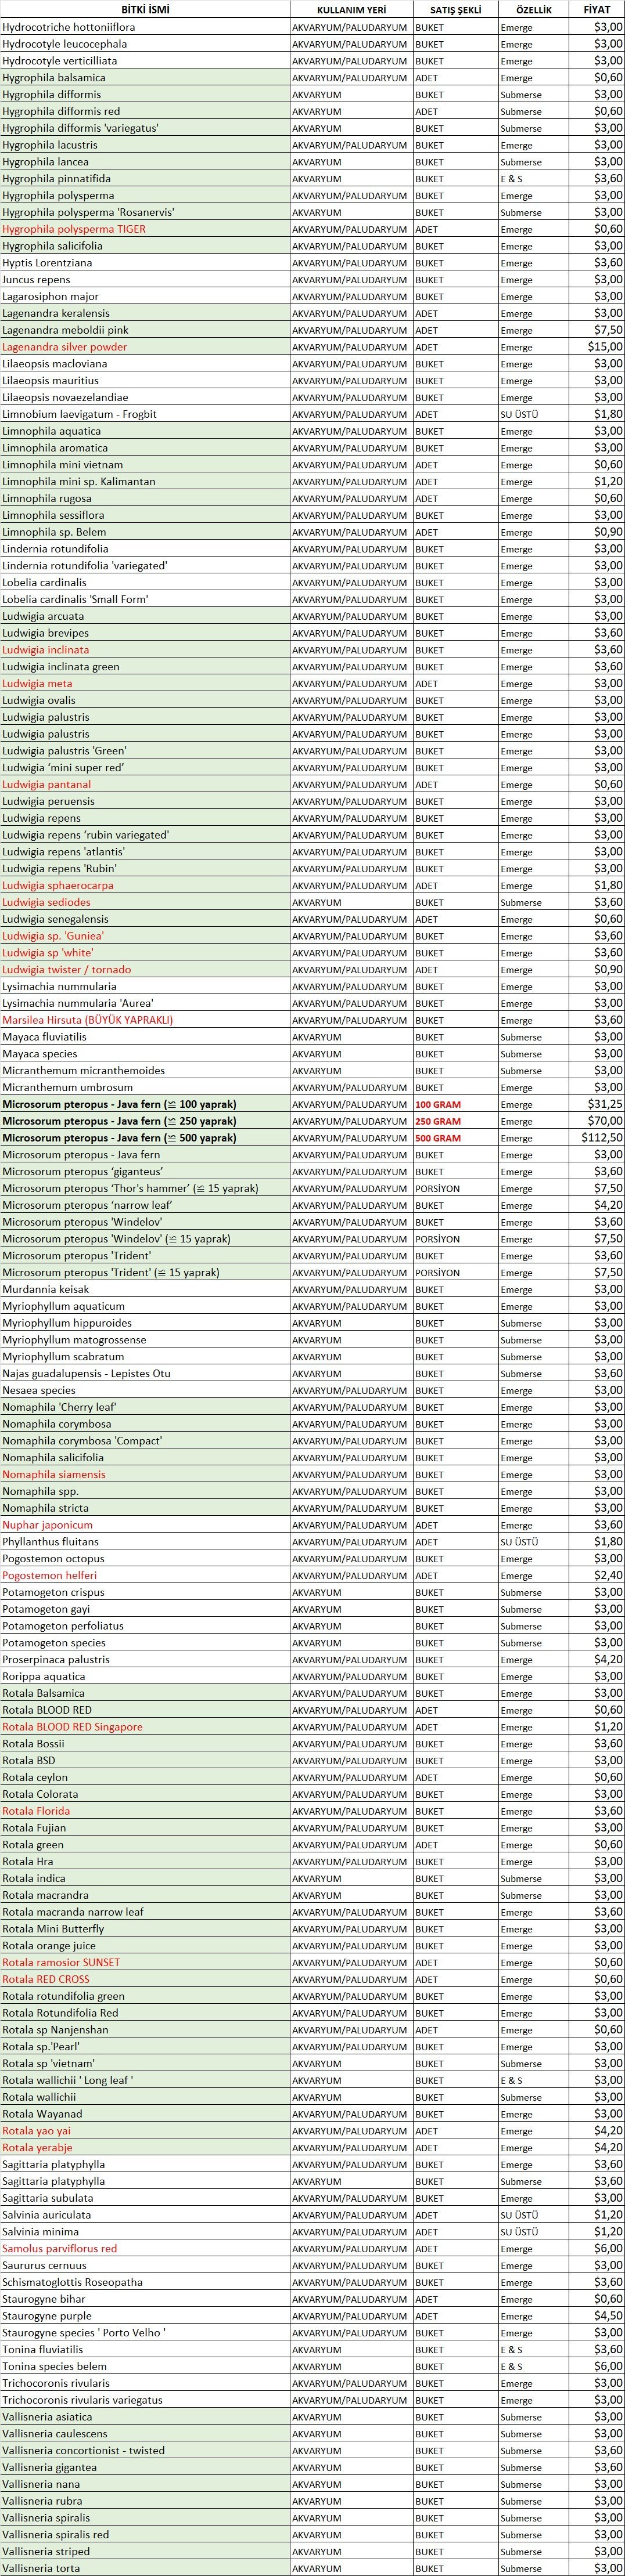Click Limnobium laevigatum - Frogbit row name

(x=79, y=414)
